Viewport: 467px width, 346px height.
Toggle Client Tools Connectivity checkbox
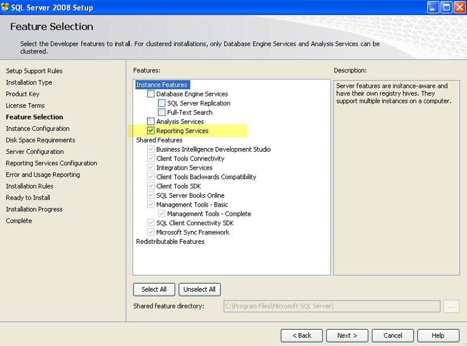coord(151,158)
